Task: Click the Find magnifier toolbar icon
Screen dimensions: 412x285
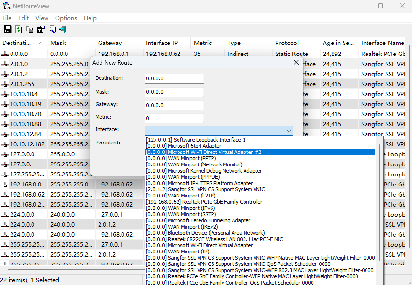Action: click(52, 29)
